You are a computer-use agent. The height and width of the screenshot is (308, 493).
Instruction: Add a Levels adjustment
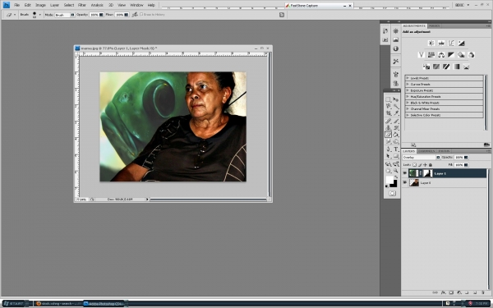coord(441,43)
